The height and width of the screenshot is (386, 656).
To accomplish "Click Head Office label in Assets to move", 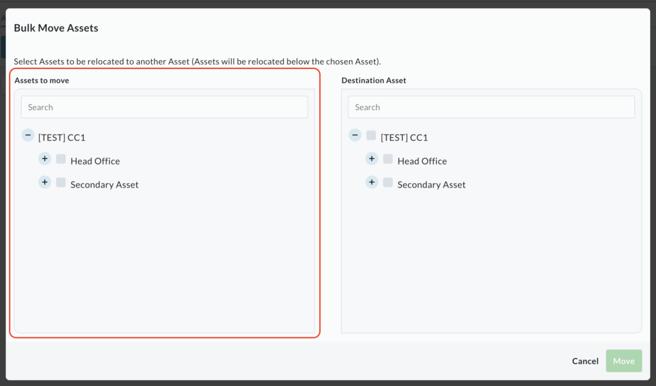I will point(95,161).
